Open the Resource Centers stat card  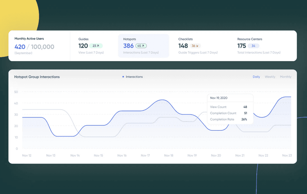[259, 45]
